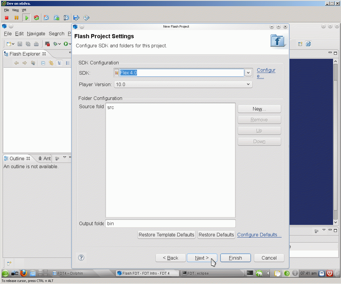Click the terminate console icon
Screen dimensions: 341x284
coord(47,44)
